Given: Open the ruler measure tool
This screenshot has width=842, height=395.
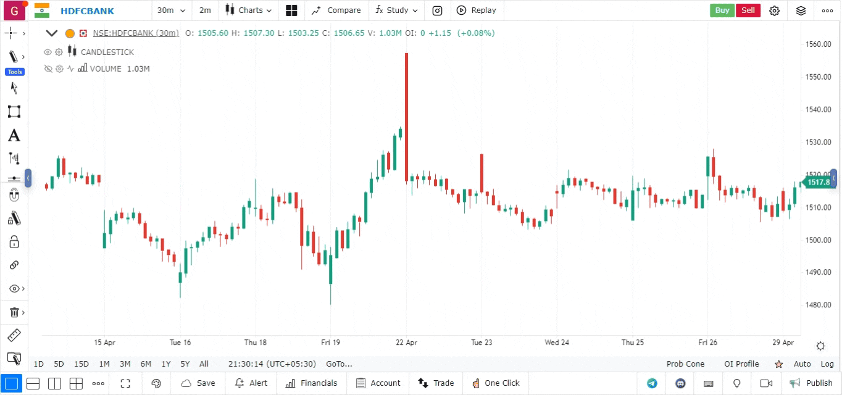Looking at the screenshot, I should (x=14, y=336).
